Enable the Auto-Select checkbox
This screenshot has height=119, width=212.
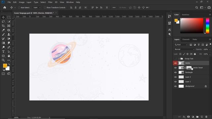(x=19, y=8)
